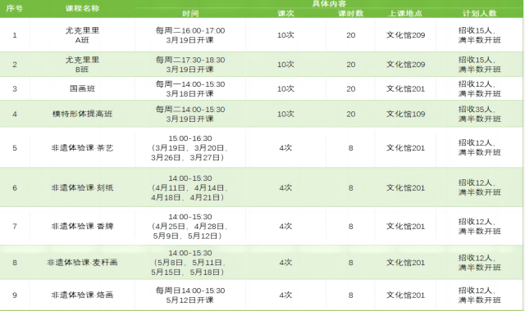Select the 非遗体验课·茶艺 cell
Viewport: 525px width, 311px height.
[82, 148]
